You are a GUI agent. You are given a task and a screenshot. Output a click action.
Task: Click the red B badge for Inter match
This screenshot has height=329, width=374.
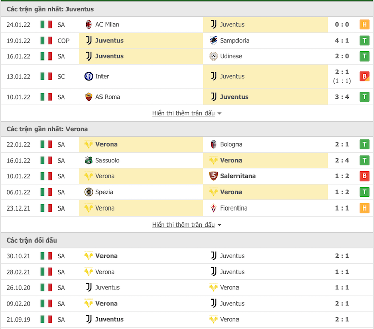364,76
